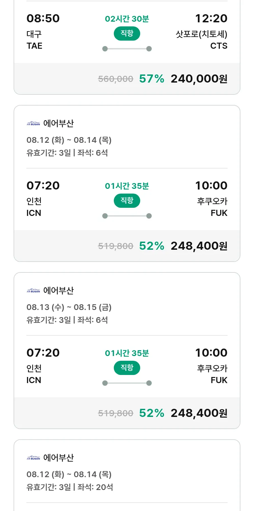Click the route line on the 08.13–08.15 flight

coord(127,383)
